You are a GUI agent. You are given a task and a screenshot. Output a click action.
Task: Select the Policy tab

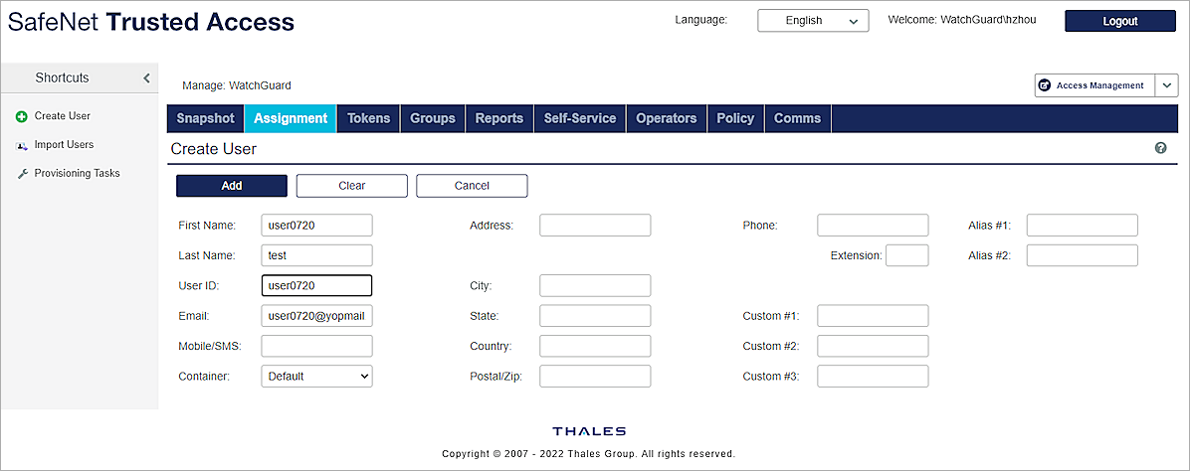click(x=735, y=118)
